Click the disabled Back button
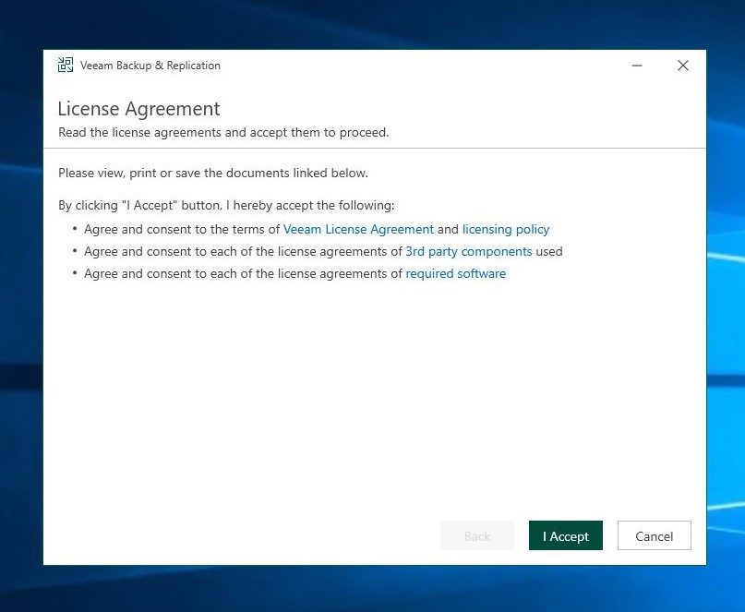745x612 pixels. (x=477, y=535)
